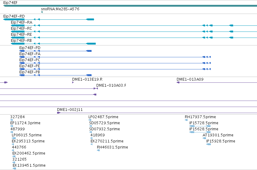Select the Eip74EF-PD protein label
This screenshot has width=257, height=170.
click(30, 48)
